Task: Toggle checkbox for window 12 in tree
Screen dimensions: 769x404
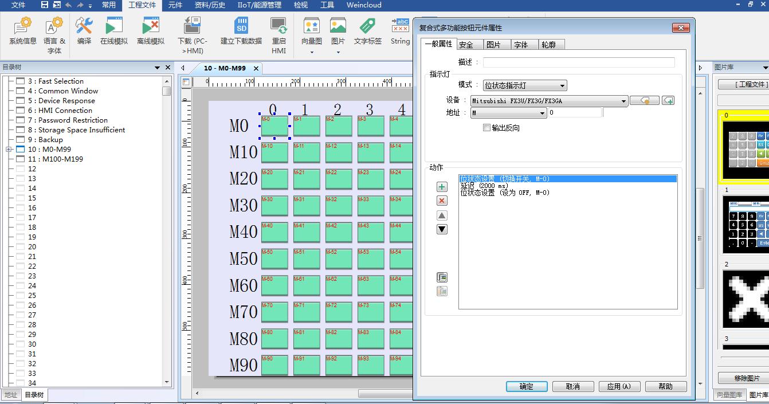Action: pyautogui.click(x=21, y=169)
